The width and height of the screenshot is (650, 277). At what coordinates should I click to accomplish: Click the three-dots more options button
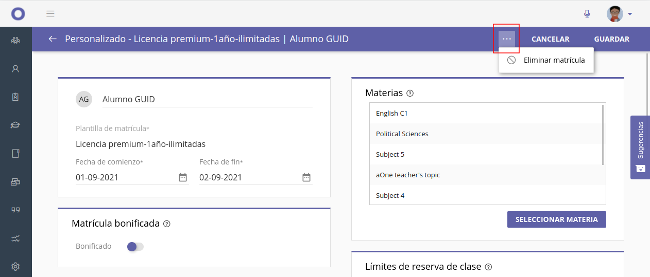pyautogui.click(x=507, y=39)
